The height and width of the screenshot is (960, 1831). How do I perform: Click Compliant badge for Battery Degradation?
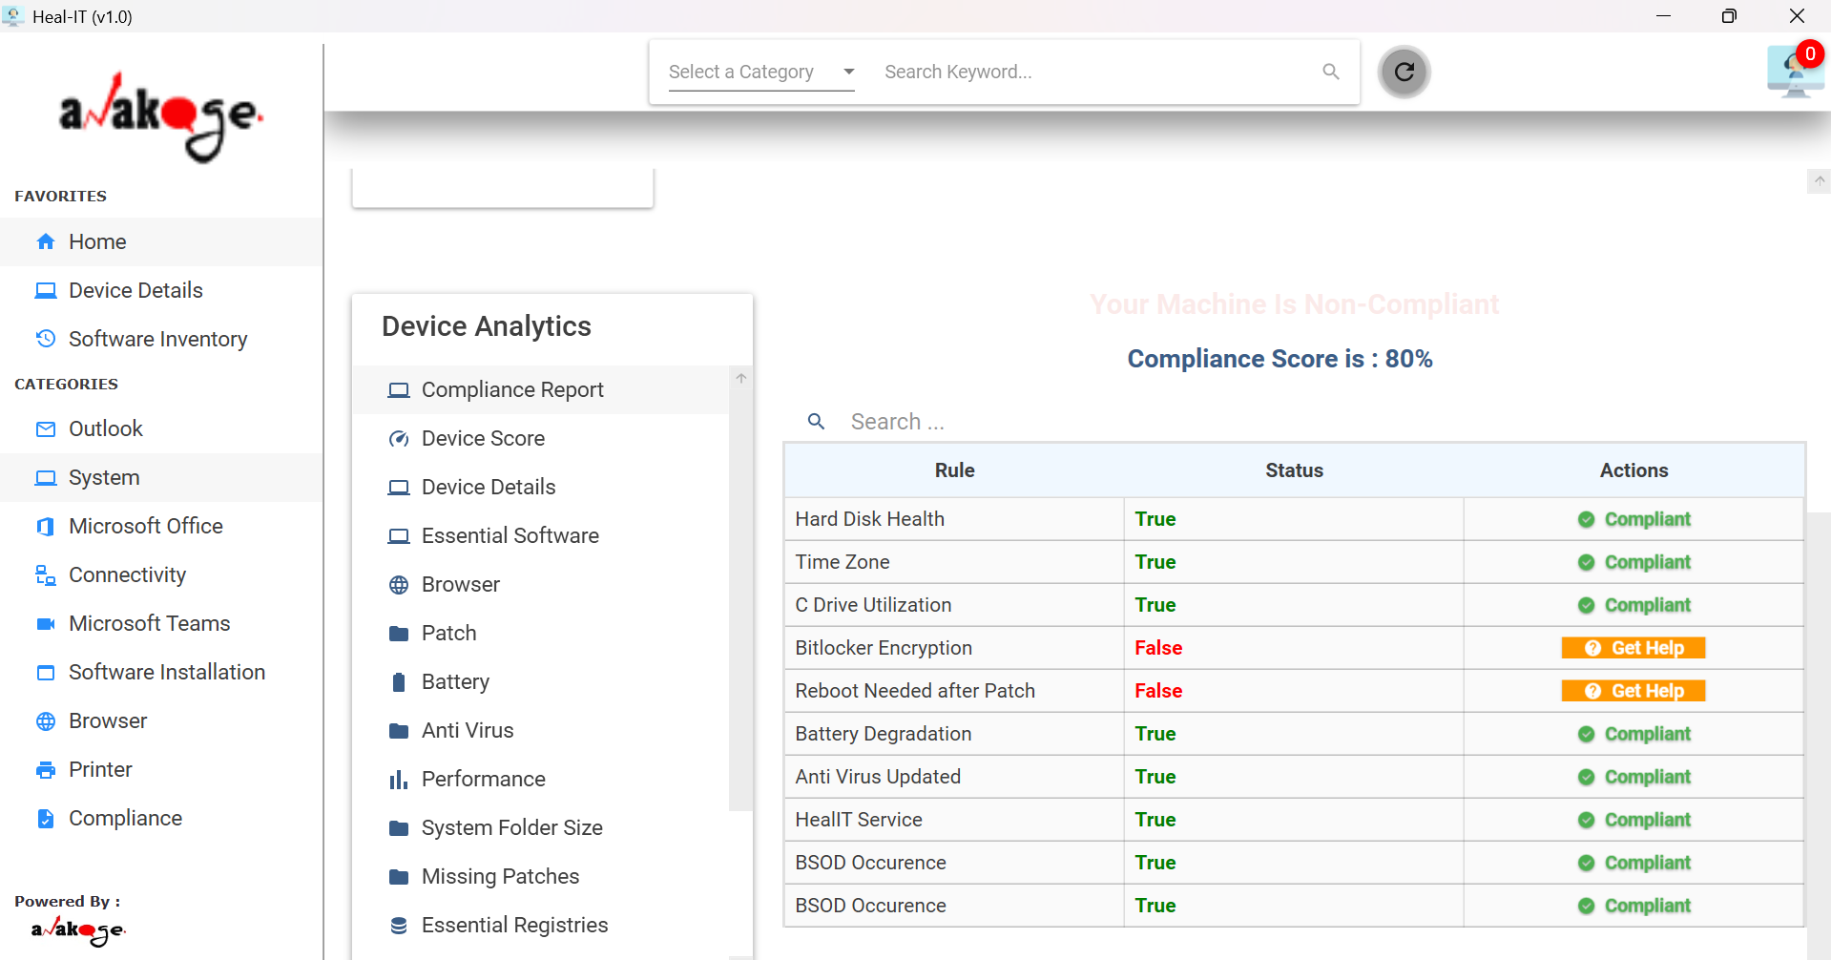pyautogui.click(x=1633, y=734)
